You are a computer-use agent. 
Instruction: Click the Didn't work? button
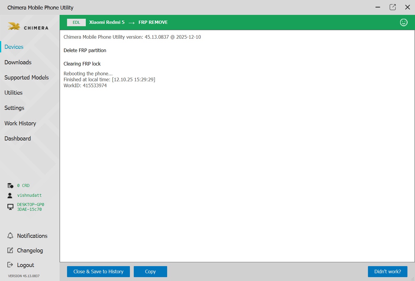coord(388,271)
